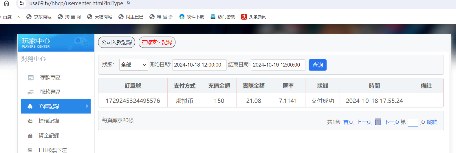Viewport: 456px width, 153px height.
Task: Click the 共1条 total count text
Action: point(334,122)
